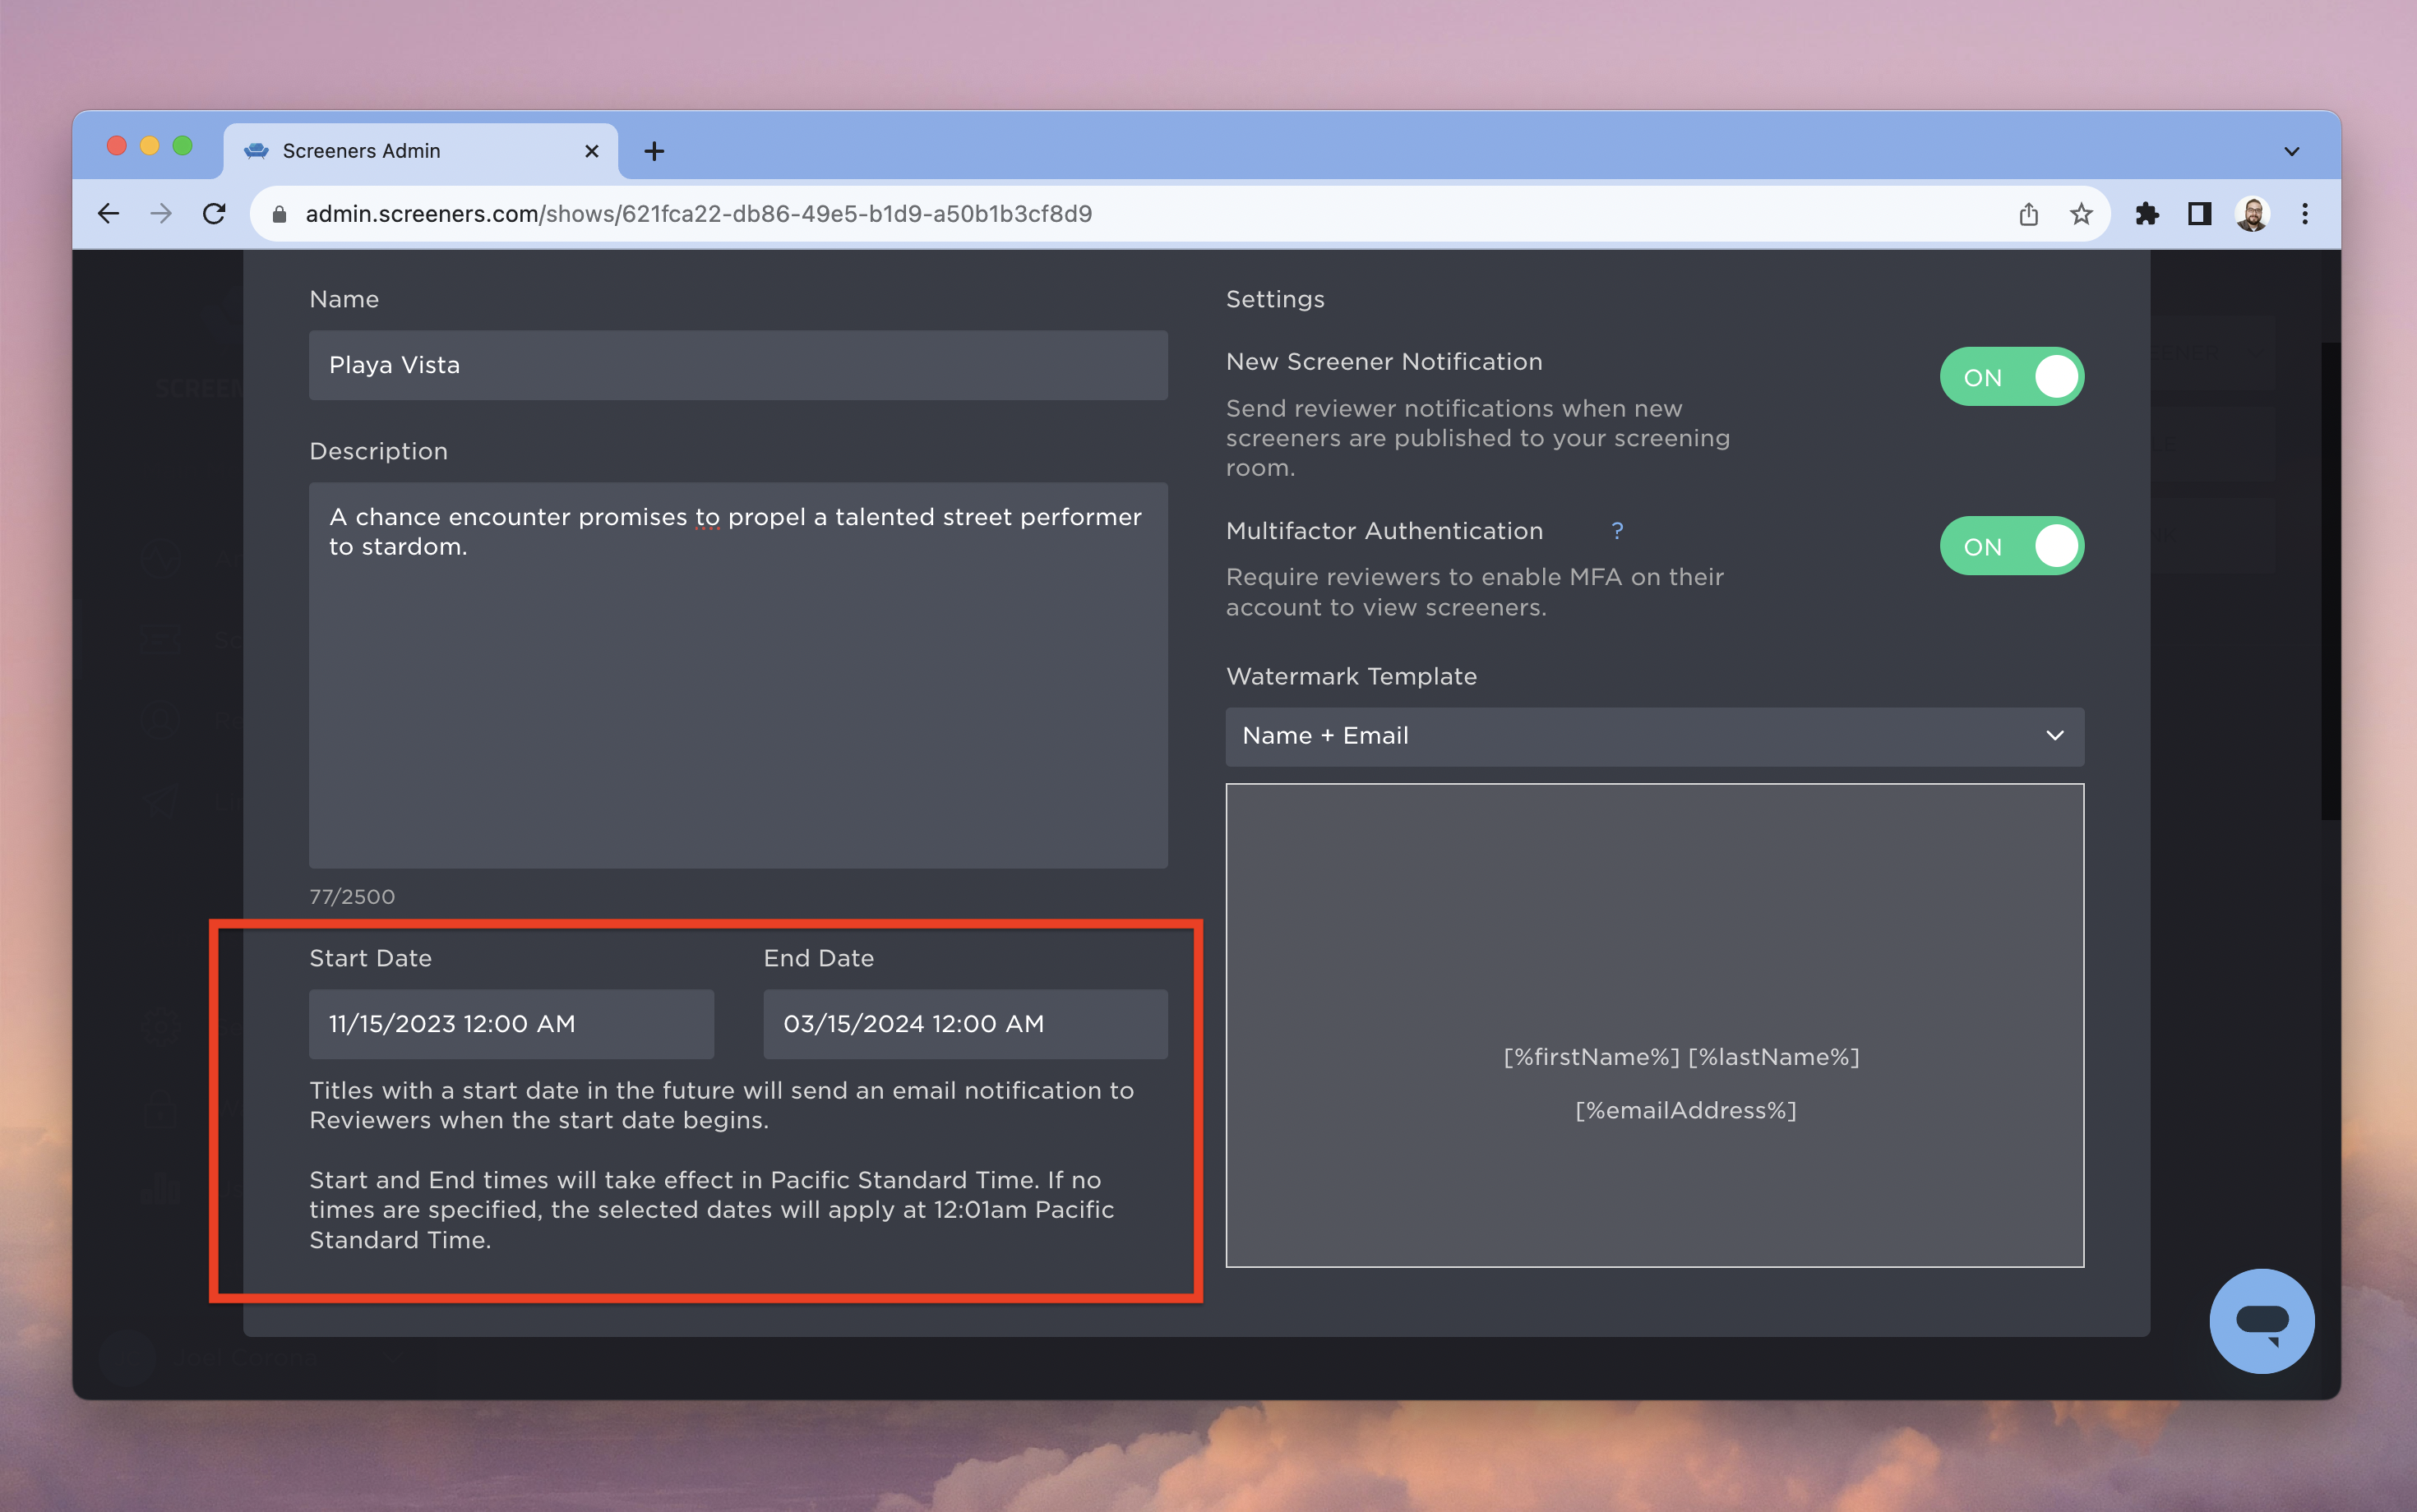Open the Extensions puzzle icon
The height and width of the screenshot is (1512, 2417).
coord(2147,214)
